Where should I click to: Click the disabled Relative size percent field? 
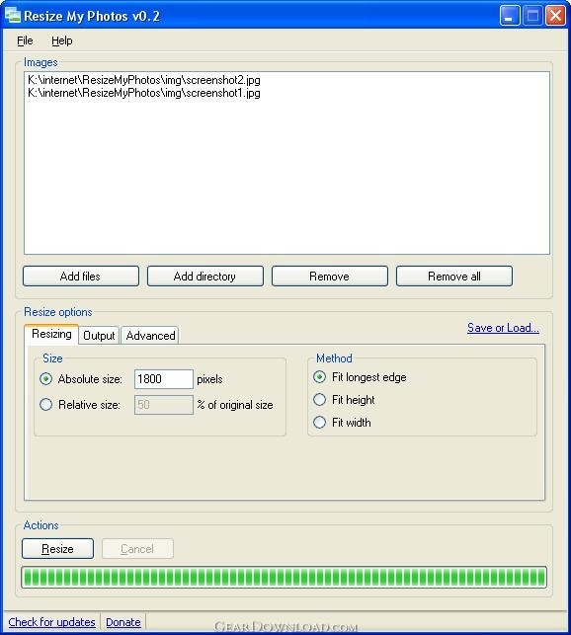164,405
